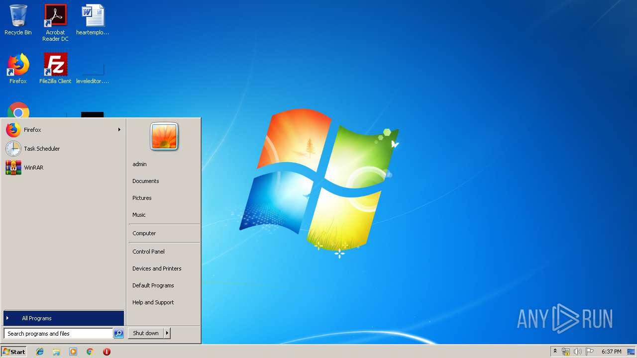Open the Shut down options arrow

[x=167, y=333]
